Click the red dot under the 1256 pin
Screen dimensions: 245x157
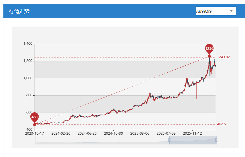tap(209, 56)
